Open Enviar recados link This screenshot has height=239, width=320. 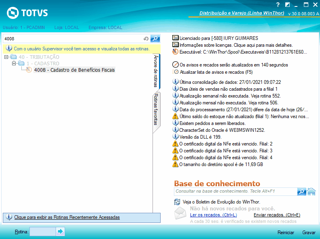click(x=277, y=215)
